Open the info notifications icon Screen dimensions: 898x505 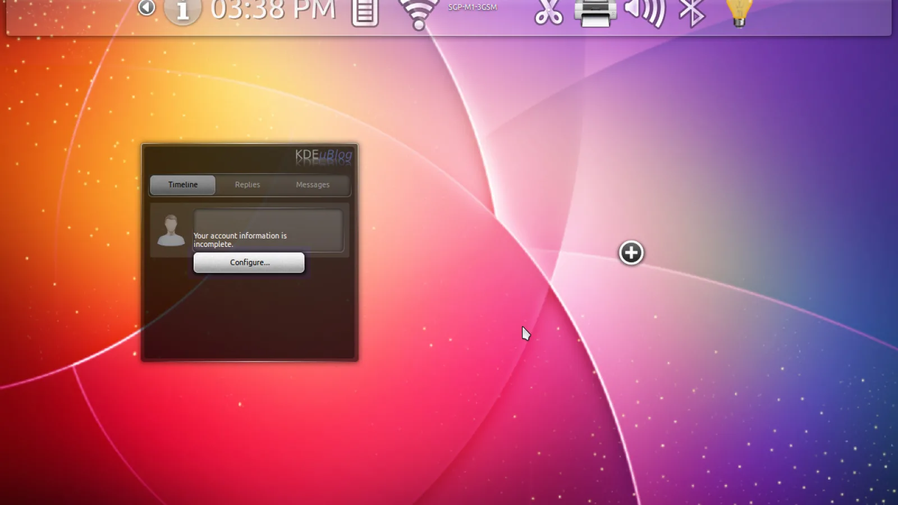[182, 11]
